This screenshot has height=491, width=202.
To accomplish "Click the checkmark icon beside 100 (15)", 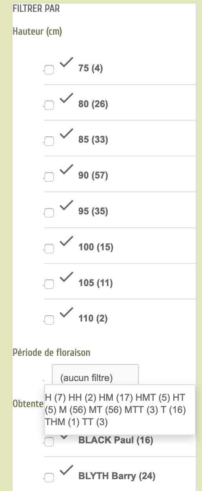I will coord(66,241).
